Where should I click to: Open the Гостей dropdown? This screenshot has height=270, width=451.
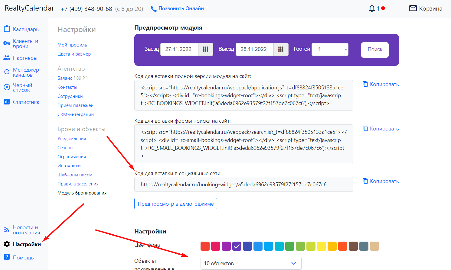tap(330, 49)
